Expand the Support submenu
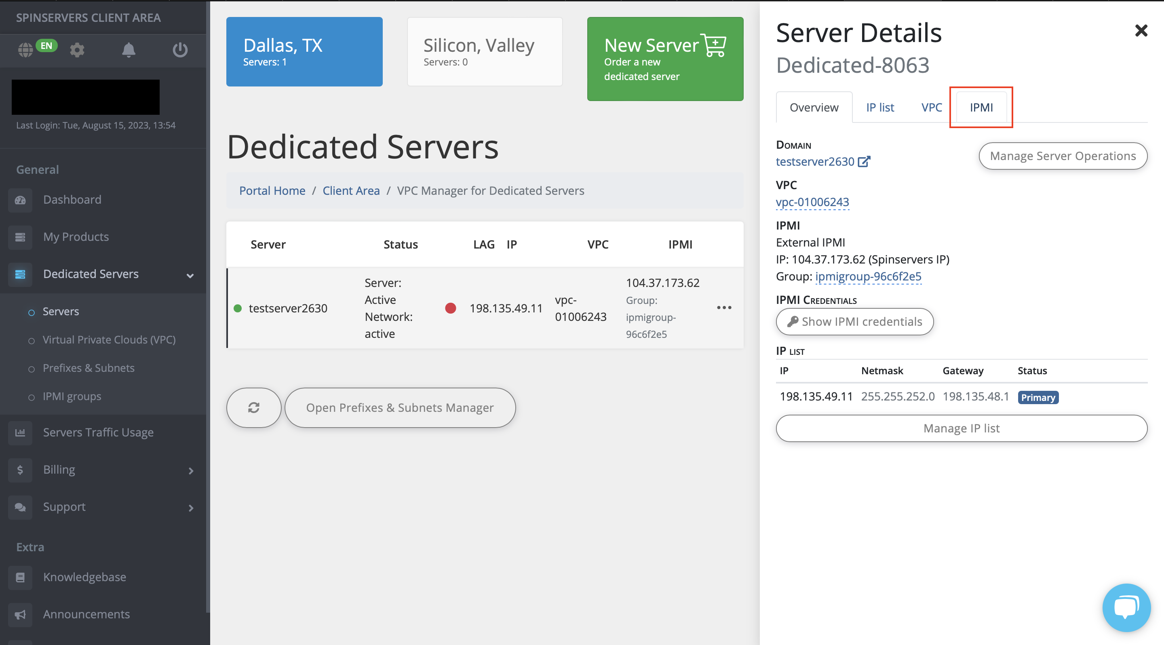The height and width of the screenshot is (645, 1164). point(191,508)
